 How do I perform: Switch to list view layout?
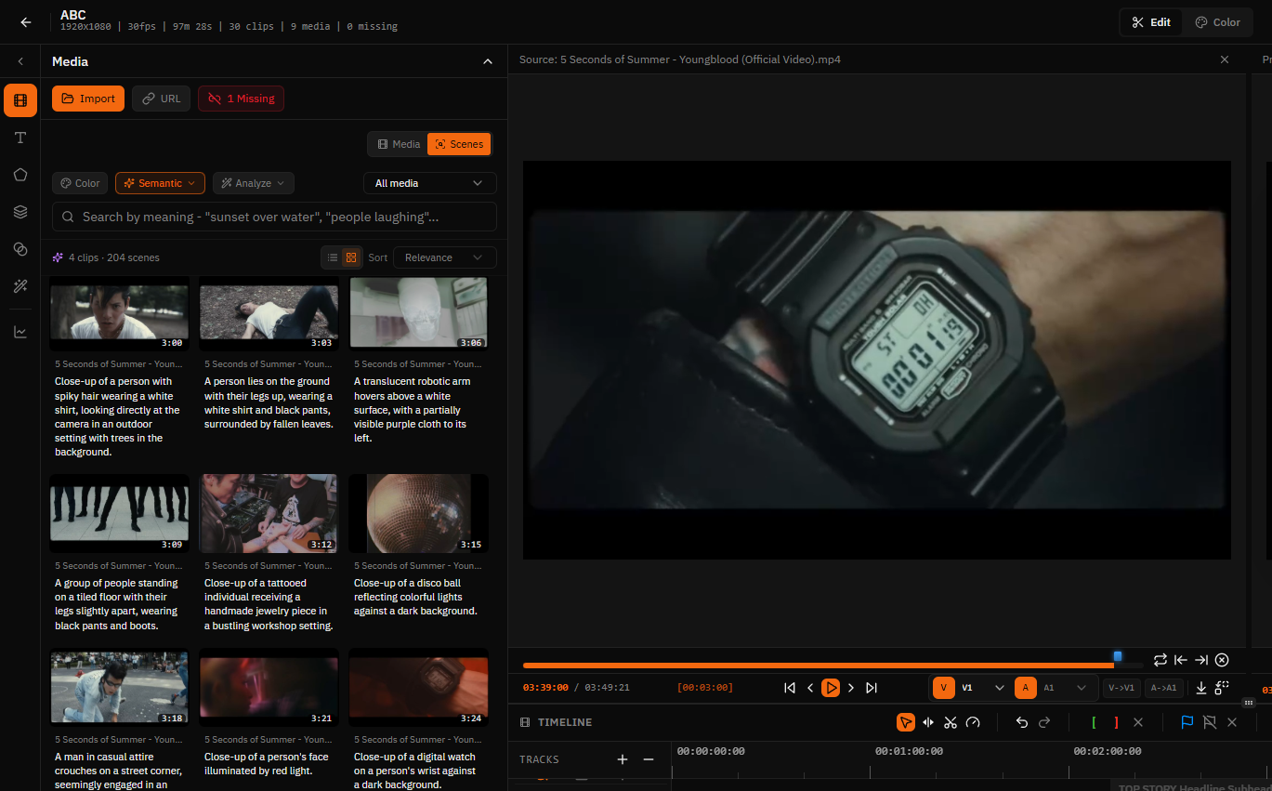point(332,257)
